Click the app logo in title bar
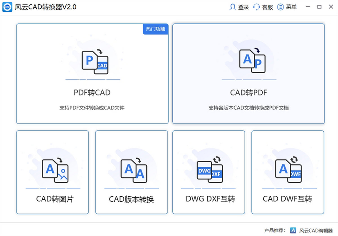The width and height of the screenshot is (338, 236). point(7,7)
